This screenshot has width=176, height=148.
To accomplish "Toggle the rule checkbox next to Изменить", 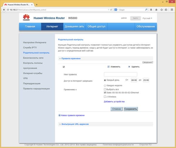I will 64,67.
